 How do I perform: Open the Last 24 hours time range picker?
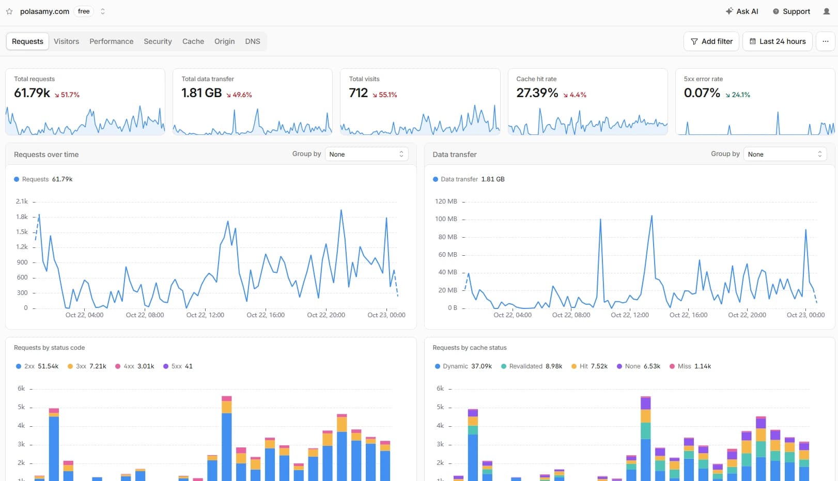pos(778,41)
